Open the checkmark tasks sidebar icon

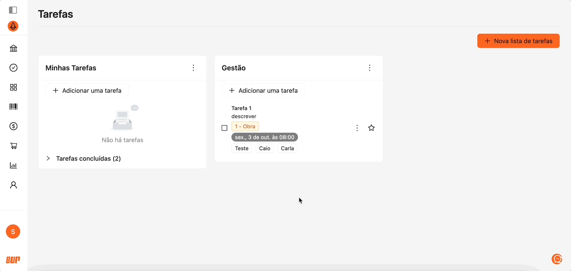pyautogui.click(x=13, y=68)
